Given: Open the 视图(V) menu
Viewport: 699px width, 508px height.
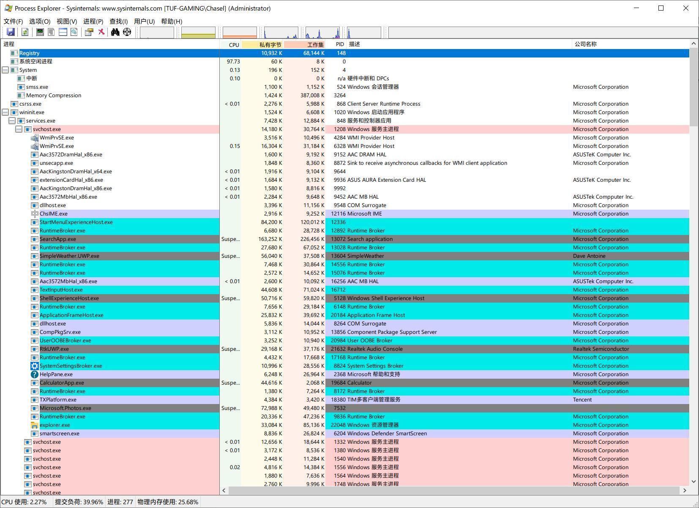Looking at the screenshot, I should (x=67, y=21).
